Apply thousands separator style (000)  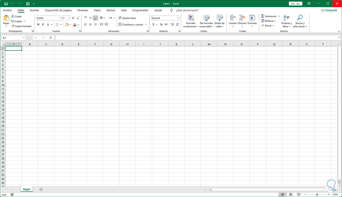click(x=166, y=25)
